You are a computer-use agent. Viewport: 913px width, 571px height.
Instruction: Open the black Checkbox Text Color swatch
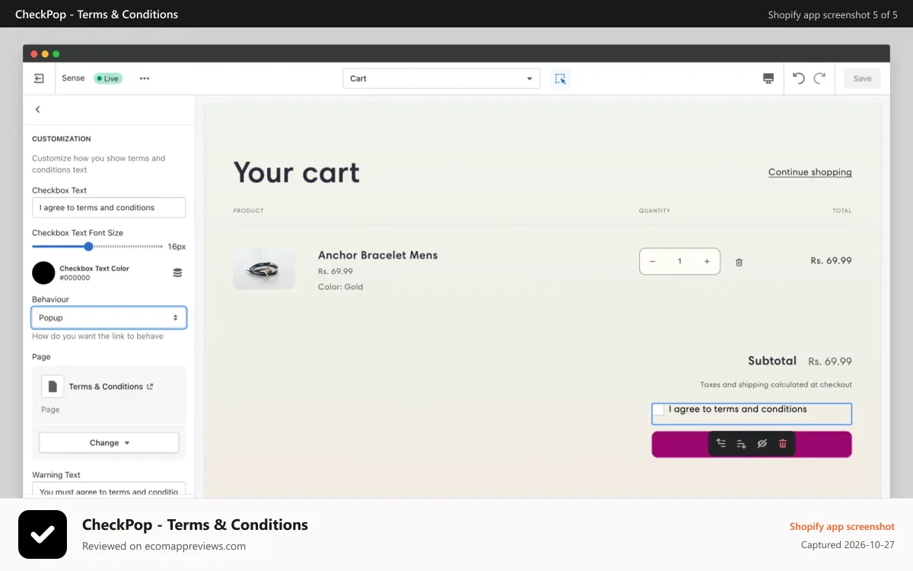click(x=43, y=273)
